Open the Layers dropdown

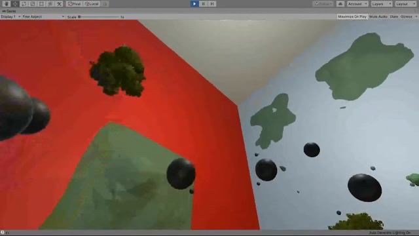click(381, 4)
